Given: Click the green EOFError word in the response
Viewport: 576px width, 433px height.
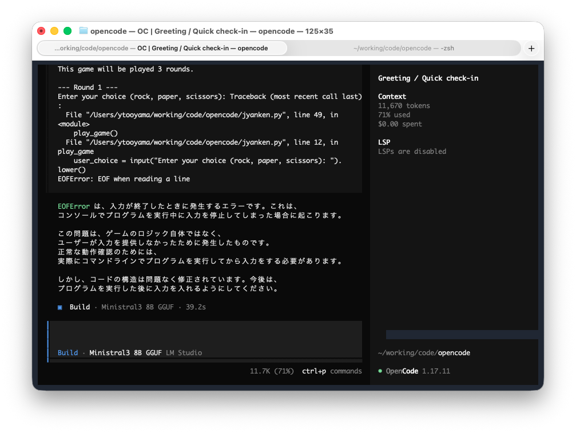Looking at the screenshot, I should (73, 206).
